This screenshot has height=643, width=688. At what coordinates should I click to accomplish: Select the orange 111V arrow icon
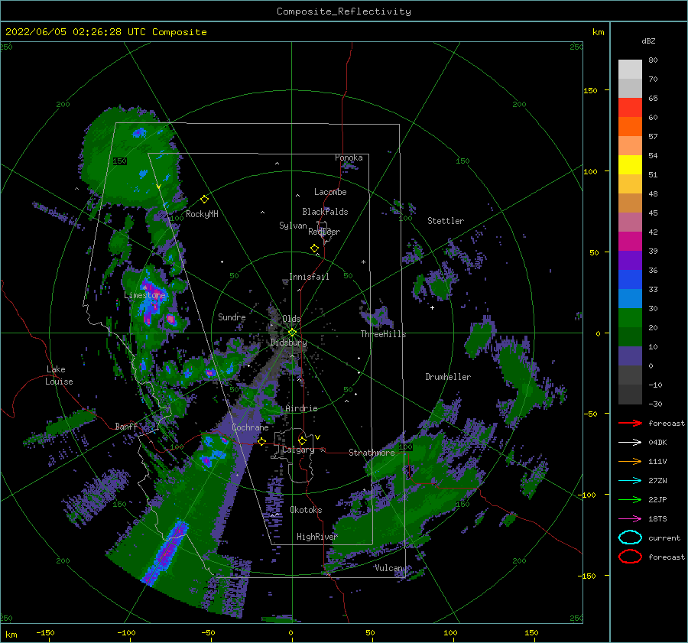[x=630, y=461]
